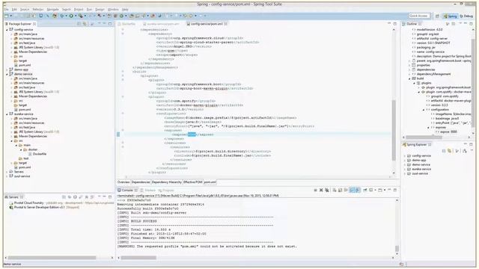The width and height of the screenshot is (479, 269).
Task: Collapse build node in Outline
Action: point(409,78)
